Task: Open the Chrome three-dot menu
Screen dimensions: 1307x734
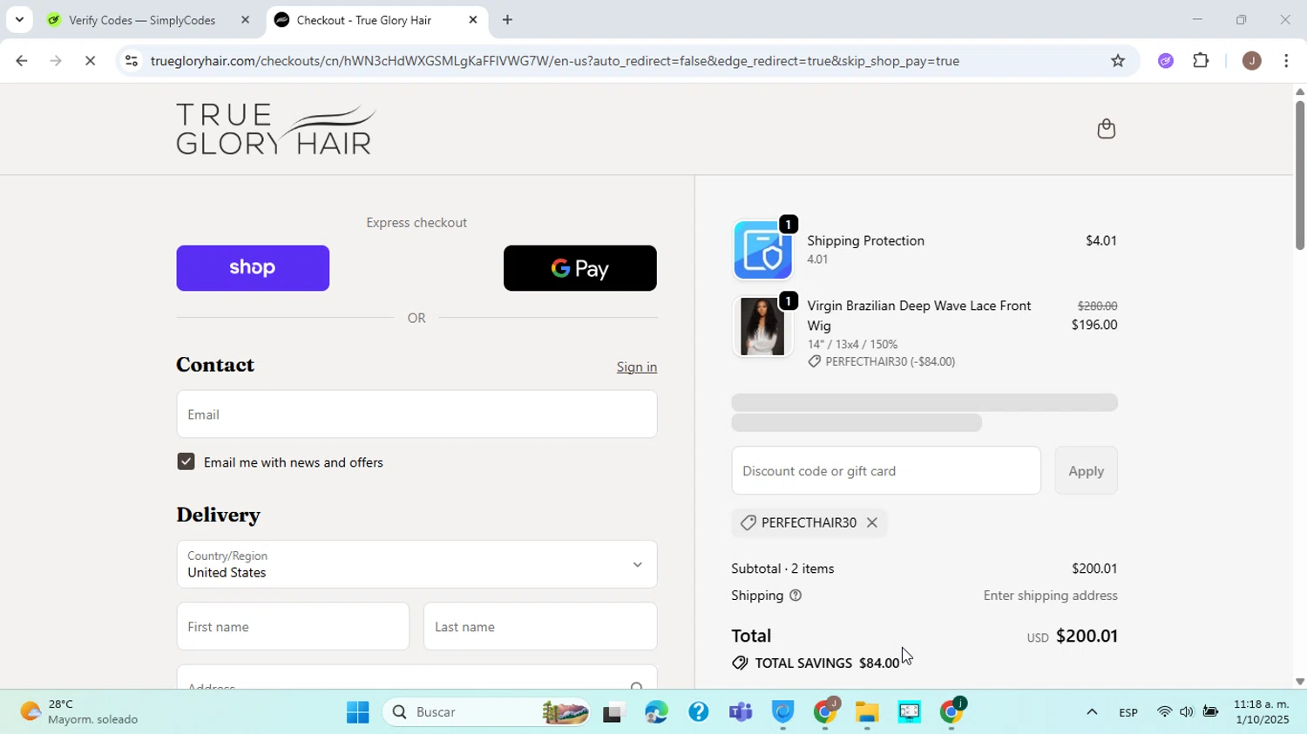Action: tap(1287, 61)
